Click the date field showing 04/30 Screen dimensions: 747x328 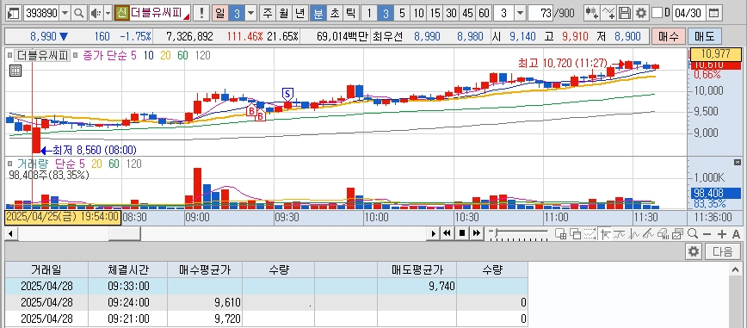pos(688,13)
